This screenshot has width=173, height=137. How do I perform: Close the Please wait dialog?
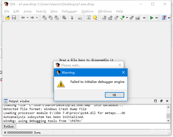[x=120, y=65]
